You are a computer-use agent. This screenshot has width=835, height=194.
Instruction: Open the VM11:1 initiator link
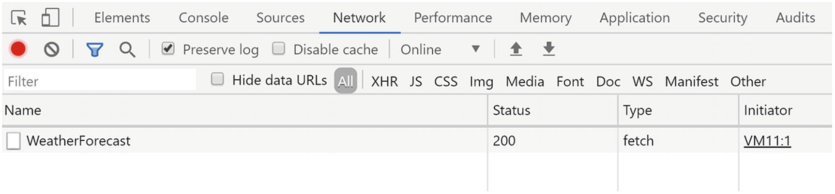767,141
